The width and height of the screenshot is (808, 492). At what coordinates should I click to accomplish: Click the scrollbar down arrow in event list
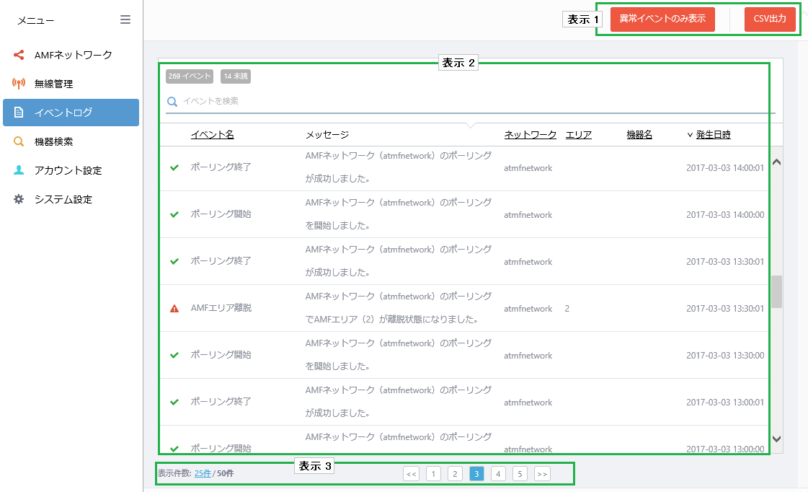click(777, 439)
